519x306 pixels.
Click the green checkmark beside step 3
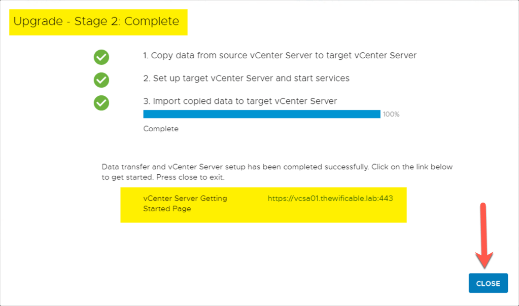101,103
